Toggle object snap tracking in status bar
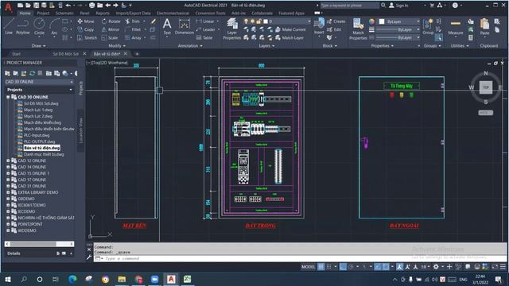Screen dimensions: 509x286 point(378,267)
